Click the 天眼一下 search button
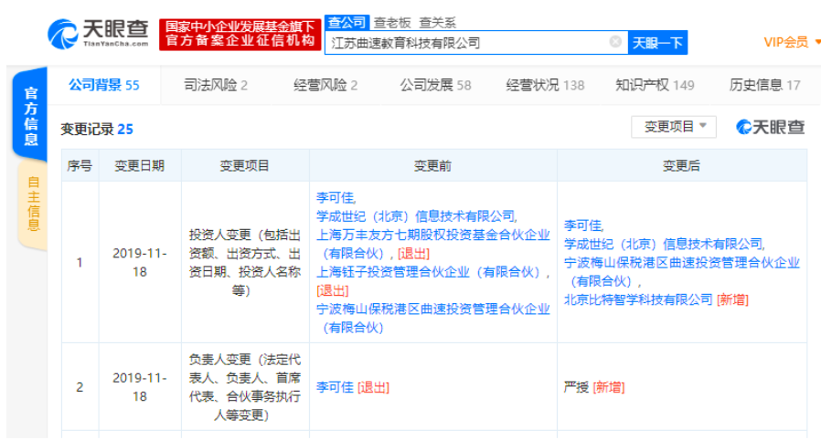The height and width of the screenshot is (440, 821). (x=657, y=43)
